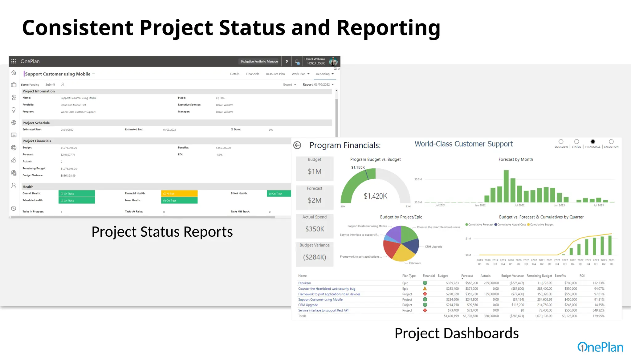This screenshot has height=355, width=631.
Task: Open the ideas lightbulb icon in the sidebar
Action: (x=14, y=110)
